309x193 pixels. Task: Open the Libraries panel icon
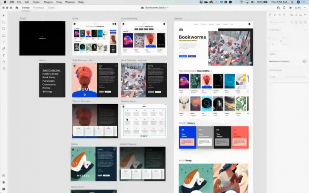3,176
